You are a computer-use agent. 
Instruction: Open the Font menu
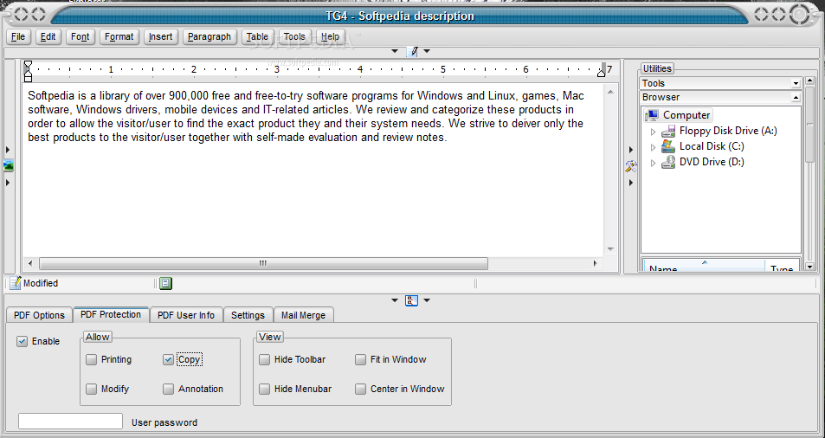(80, 37)
